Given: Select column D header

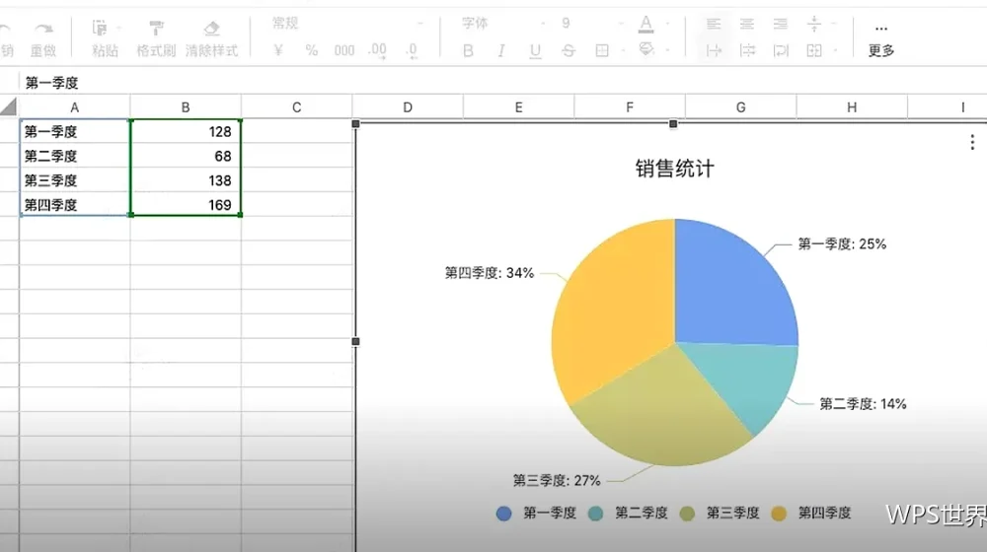Looking at the screenshot, I should [x=408, y=107].
